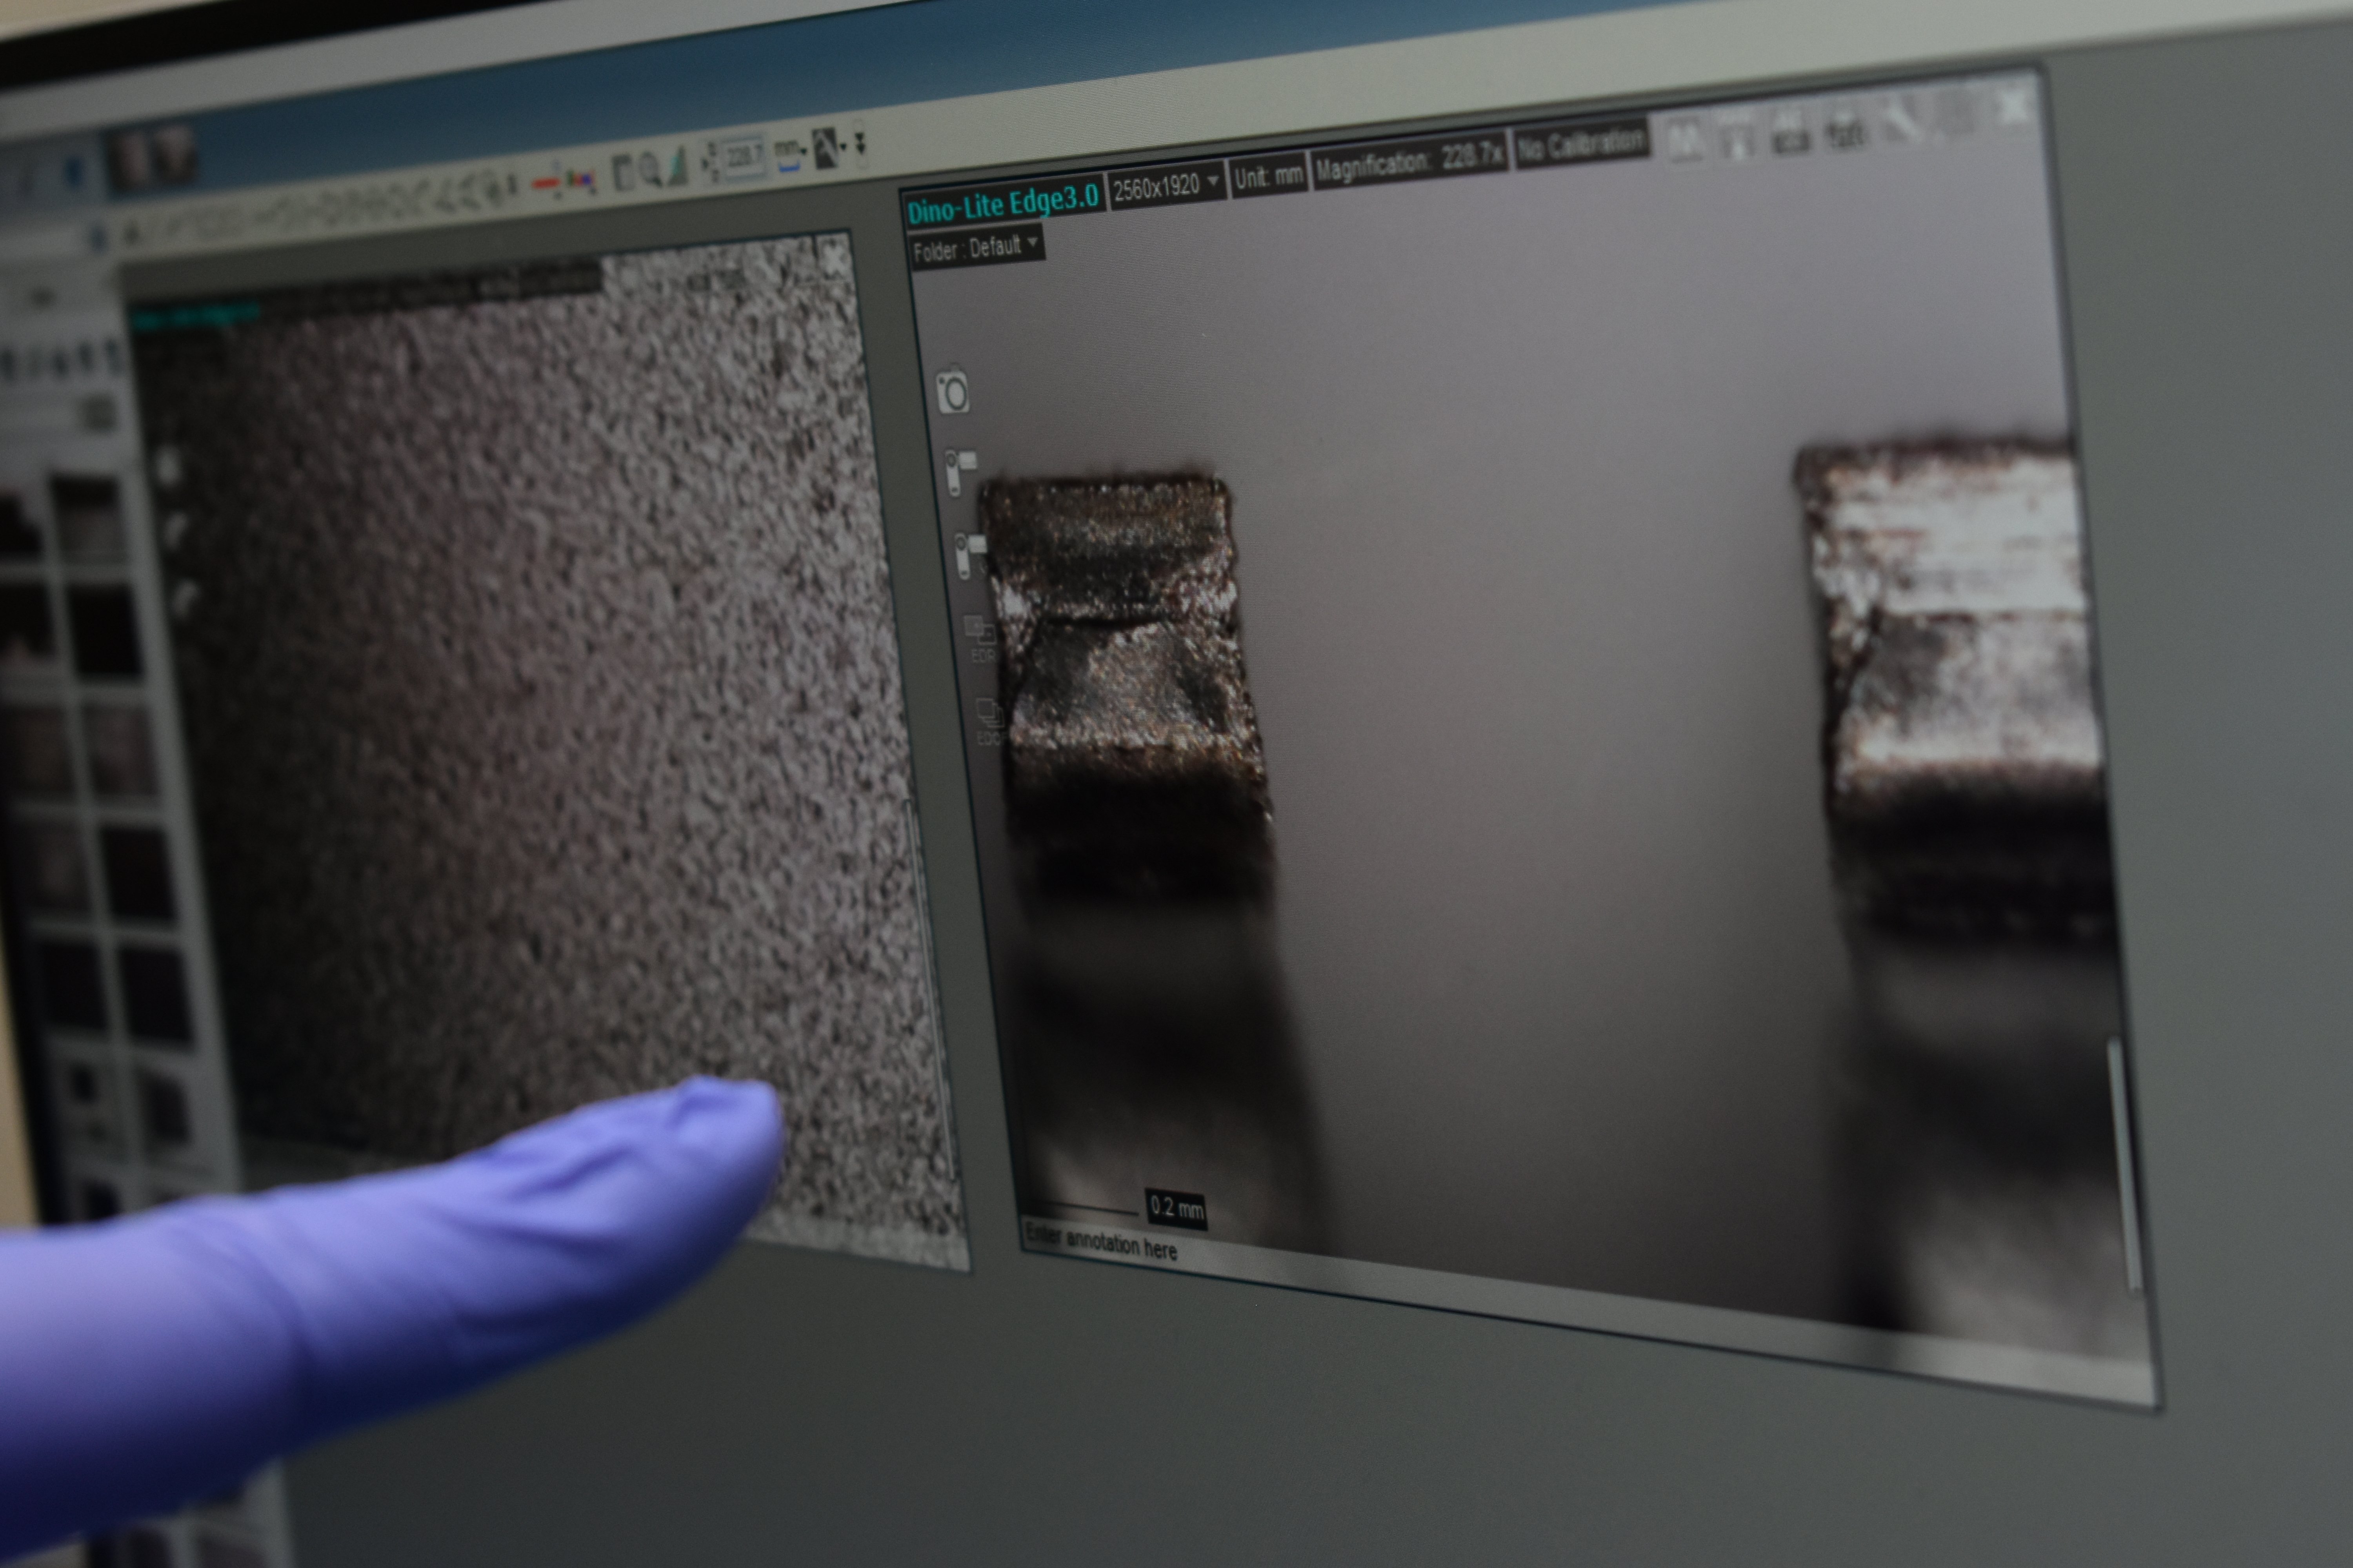
Task: Click the Magnification 228.7x field
Action: [x=1409, y=160]
